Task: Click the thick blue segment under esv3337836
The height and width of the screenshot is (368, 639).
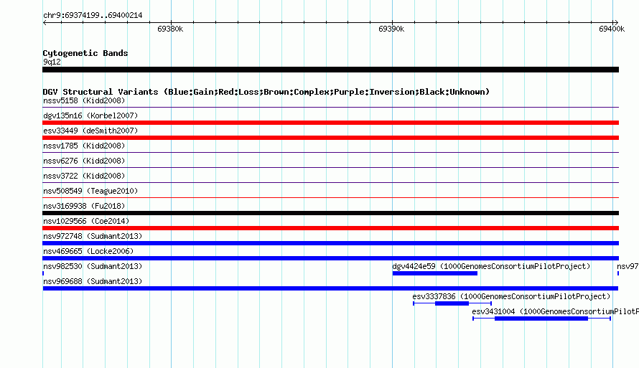Action: (x=452, y=303)
